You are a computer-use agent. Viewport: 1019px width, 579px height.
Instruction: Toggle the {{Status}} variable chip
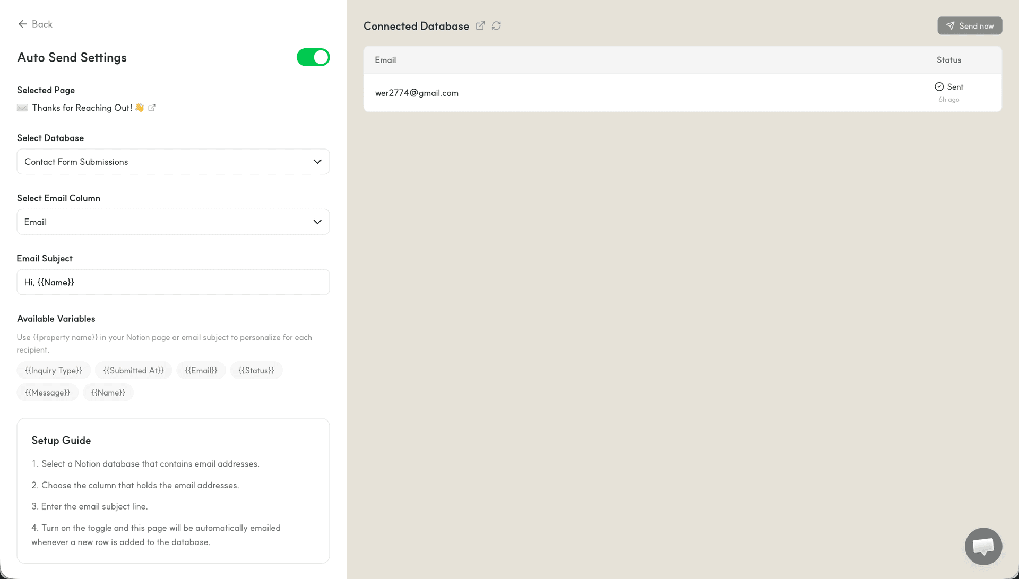click(256, 370)
